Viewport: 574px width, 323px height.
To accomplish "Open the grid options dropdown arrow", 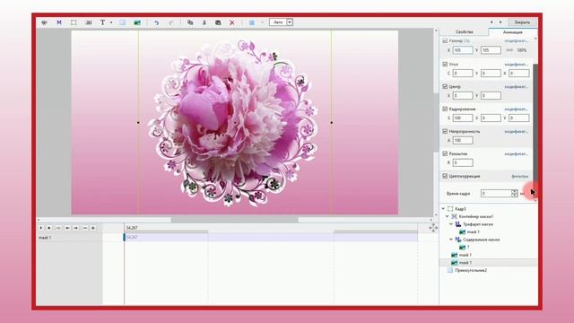I will 262,22.
